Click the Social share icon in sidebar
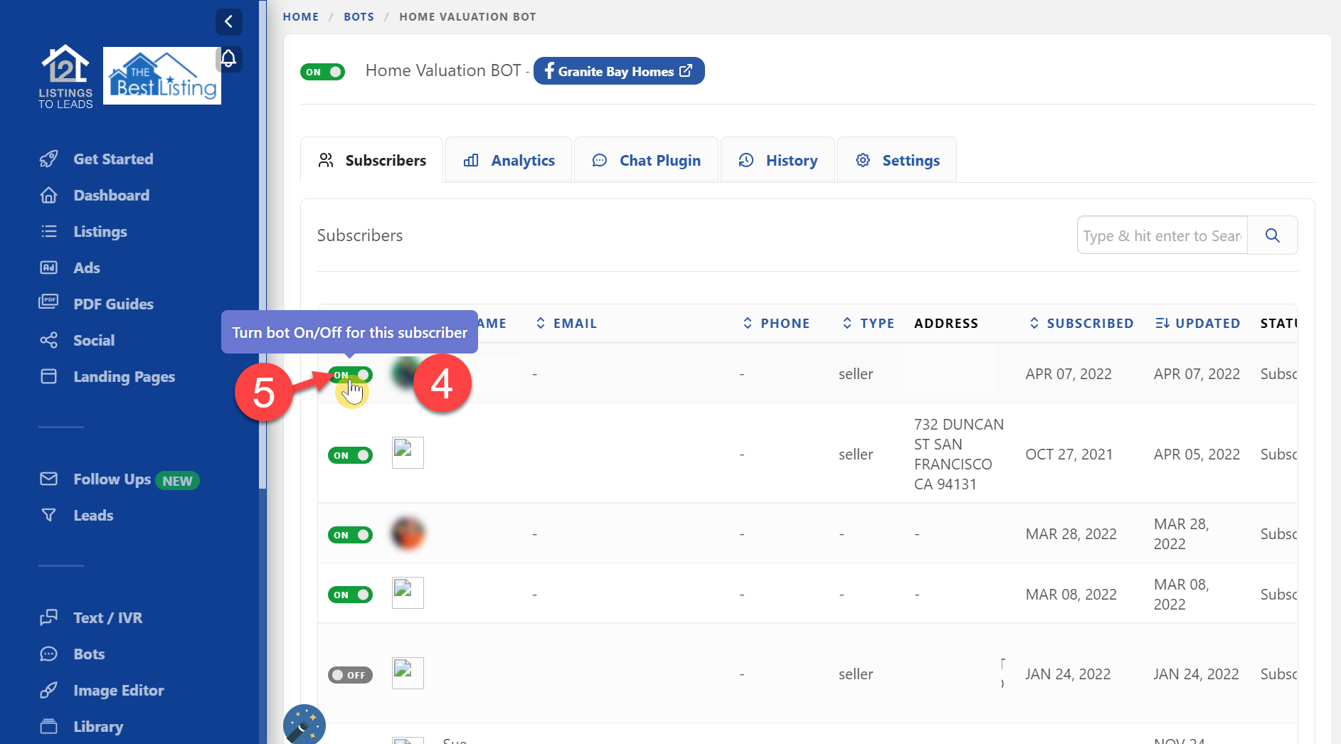 [48, 340]
